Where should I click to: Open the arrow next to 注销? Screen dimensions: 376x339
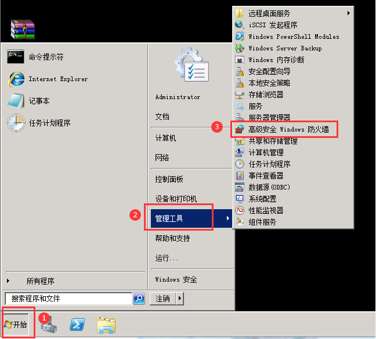pos(180,298)
